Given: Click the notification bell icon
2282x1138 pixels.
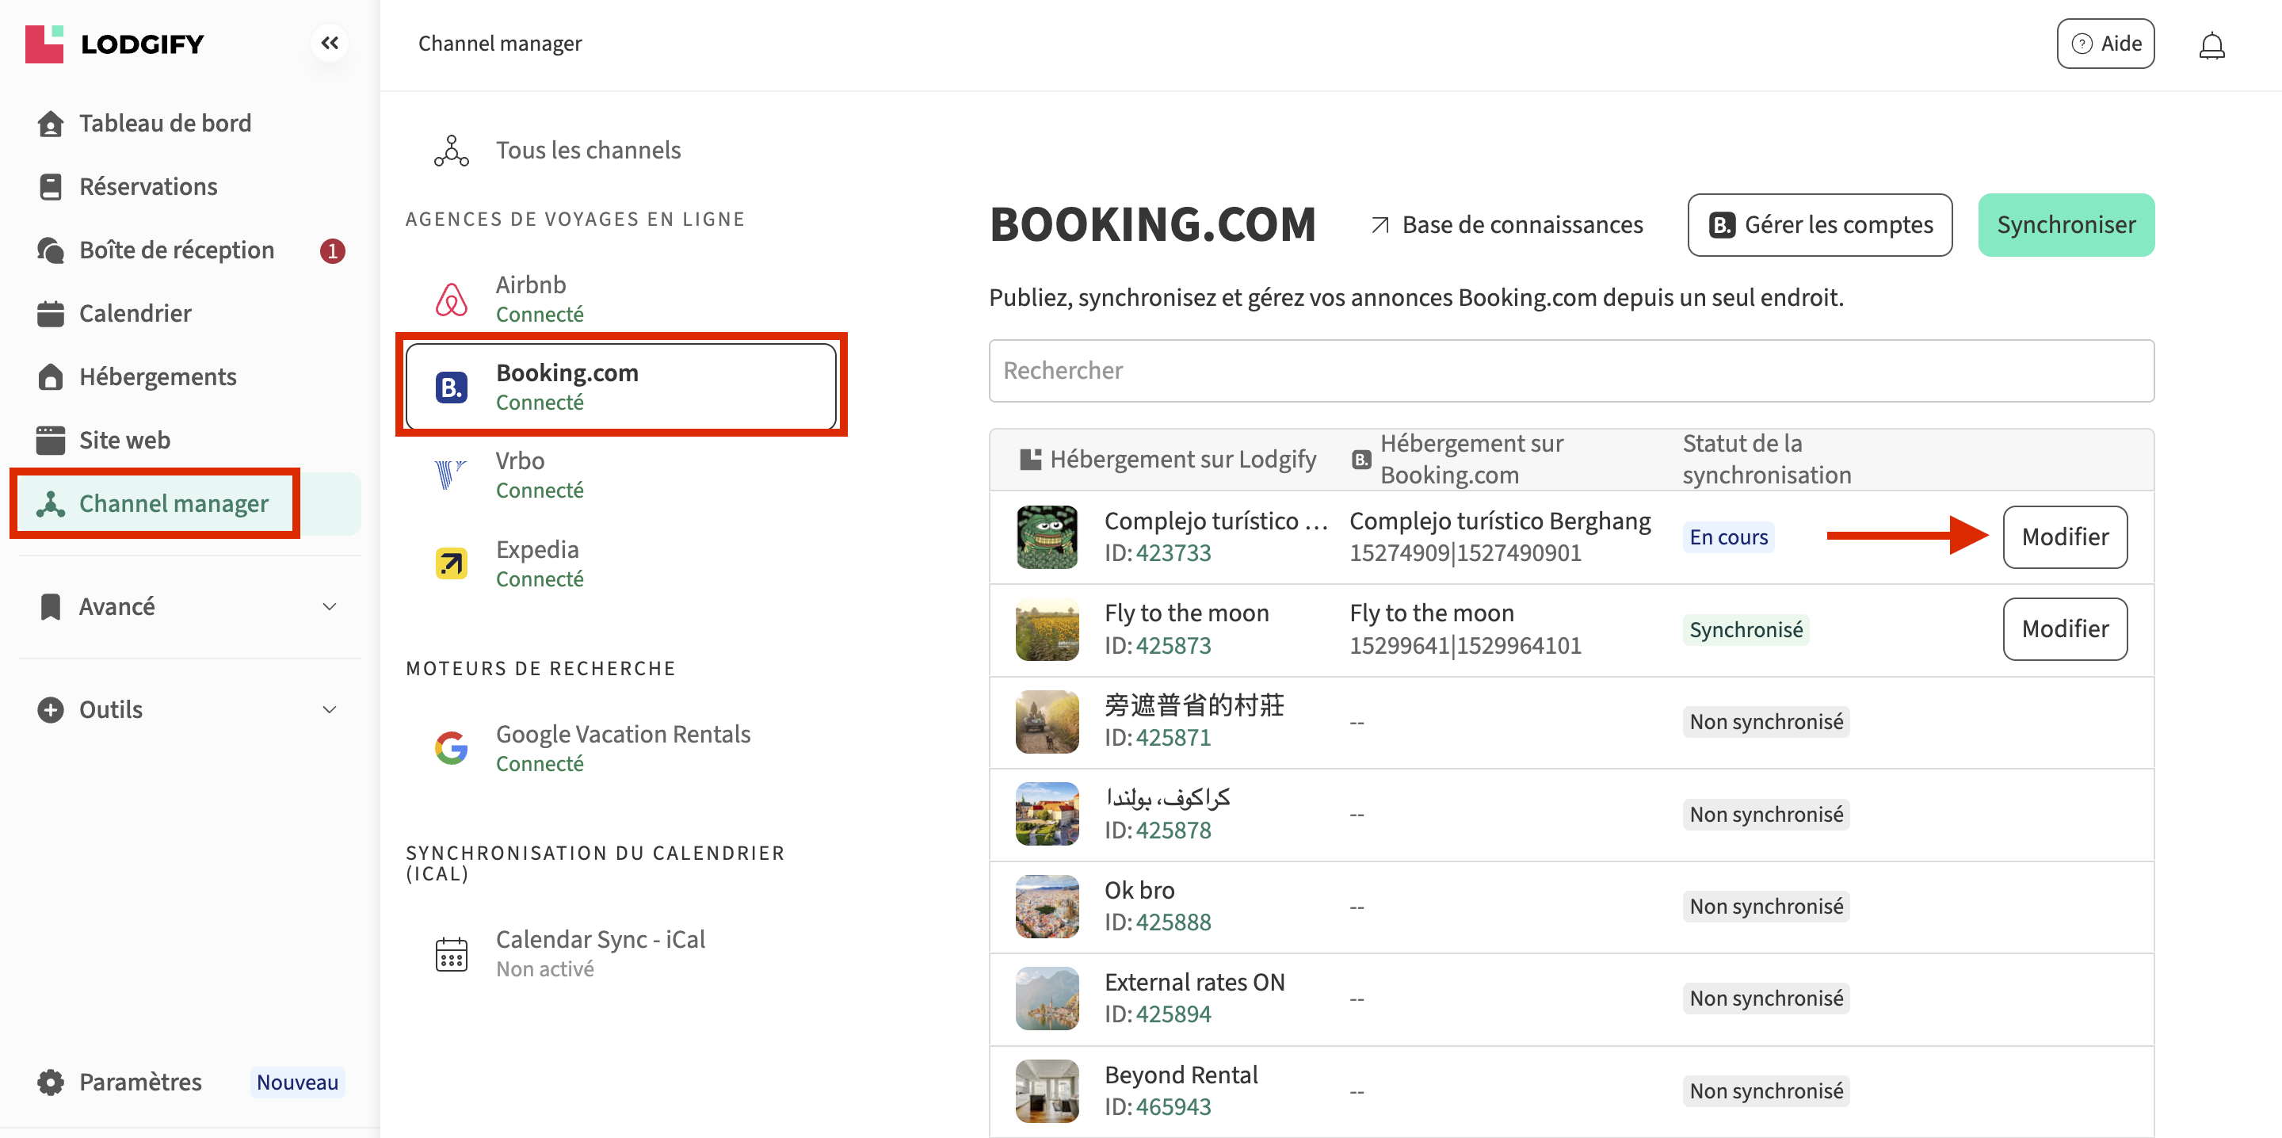Looking at the screenshot, I should tap(2211, 44).
